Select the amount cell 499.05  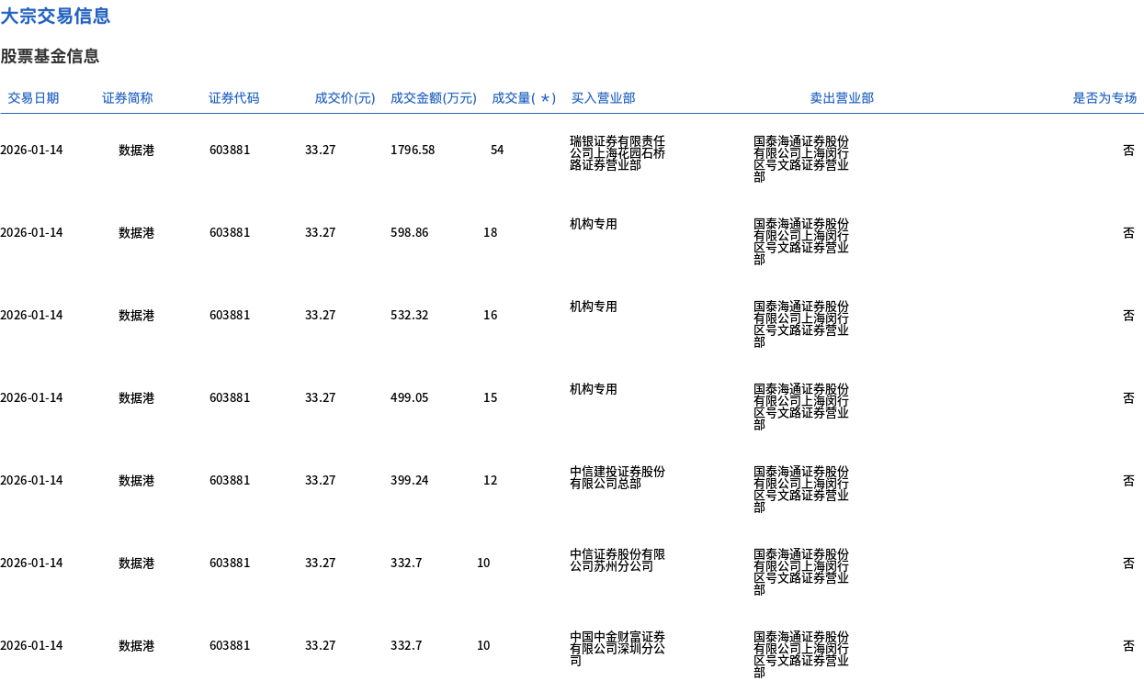[x=410, y=397]
